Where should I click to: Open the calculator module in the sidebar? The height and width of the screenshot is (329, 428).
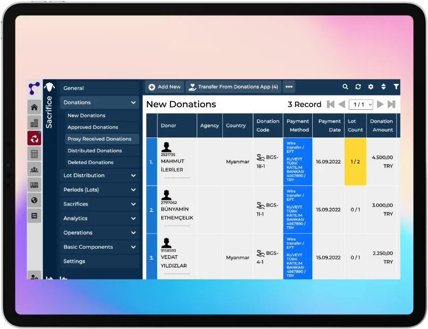coord(35,154)
